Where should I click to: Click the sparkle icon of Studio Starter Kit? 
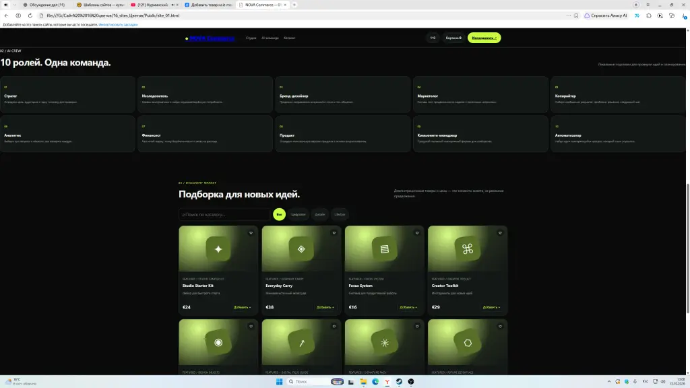tap(218, 249)
